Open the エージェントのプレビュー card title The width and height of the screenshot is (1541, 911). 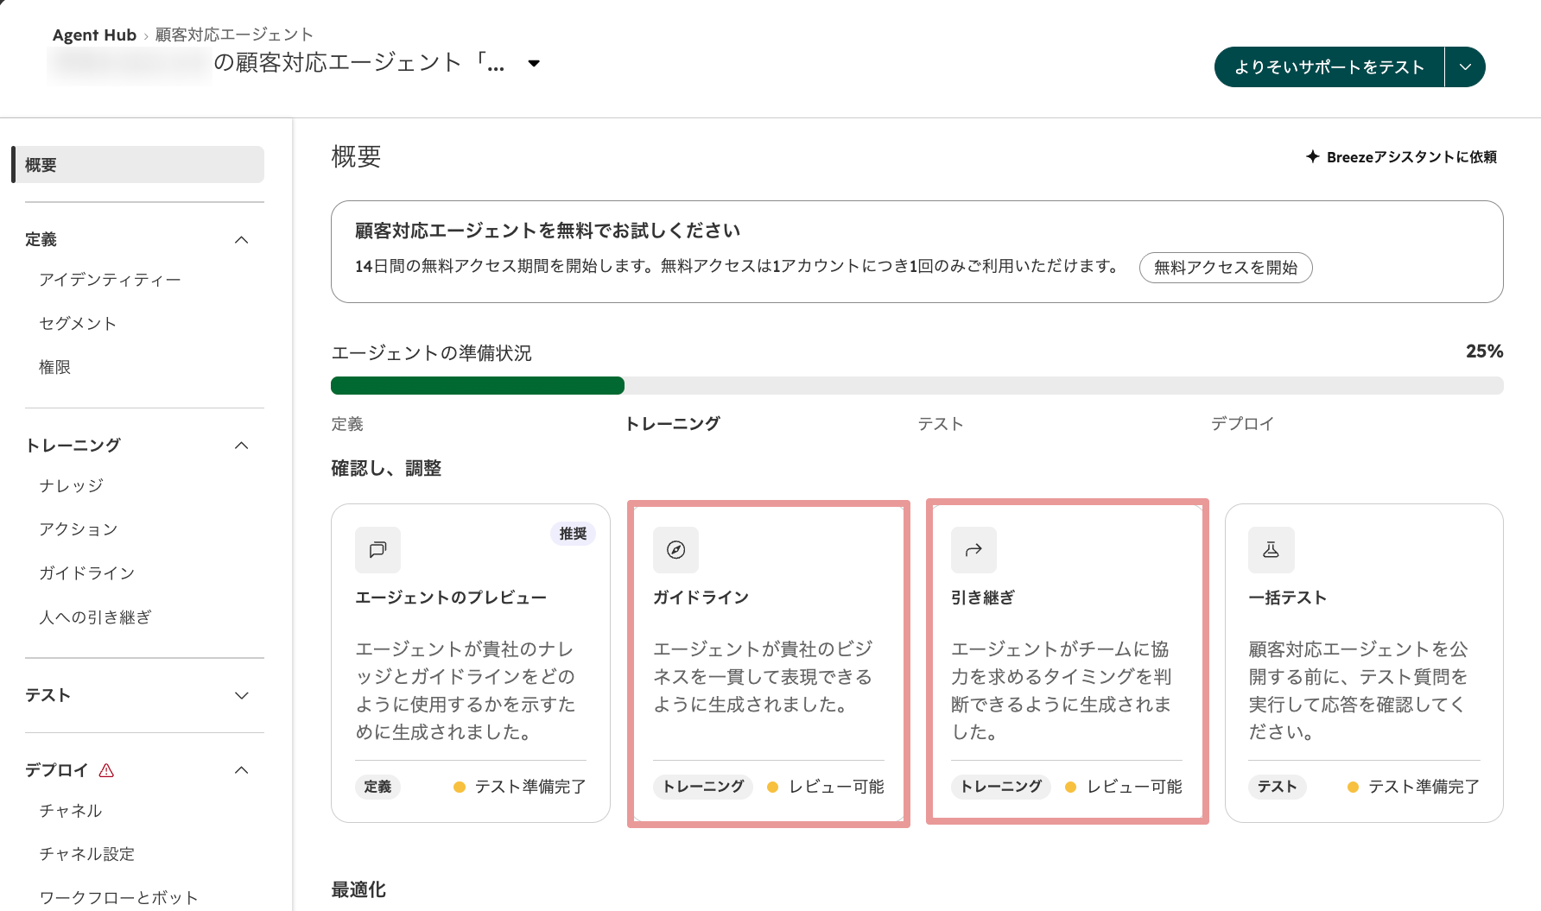tap(451, 598)
